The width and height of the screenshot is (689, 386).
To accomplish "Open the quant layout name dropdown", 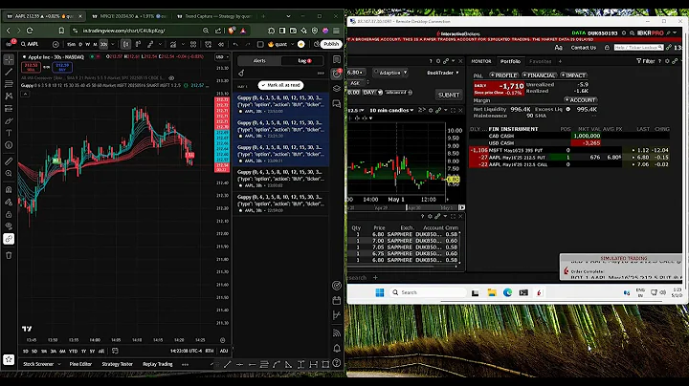I will [281, 44].
